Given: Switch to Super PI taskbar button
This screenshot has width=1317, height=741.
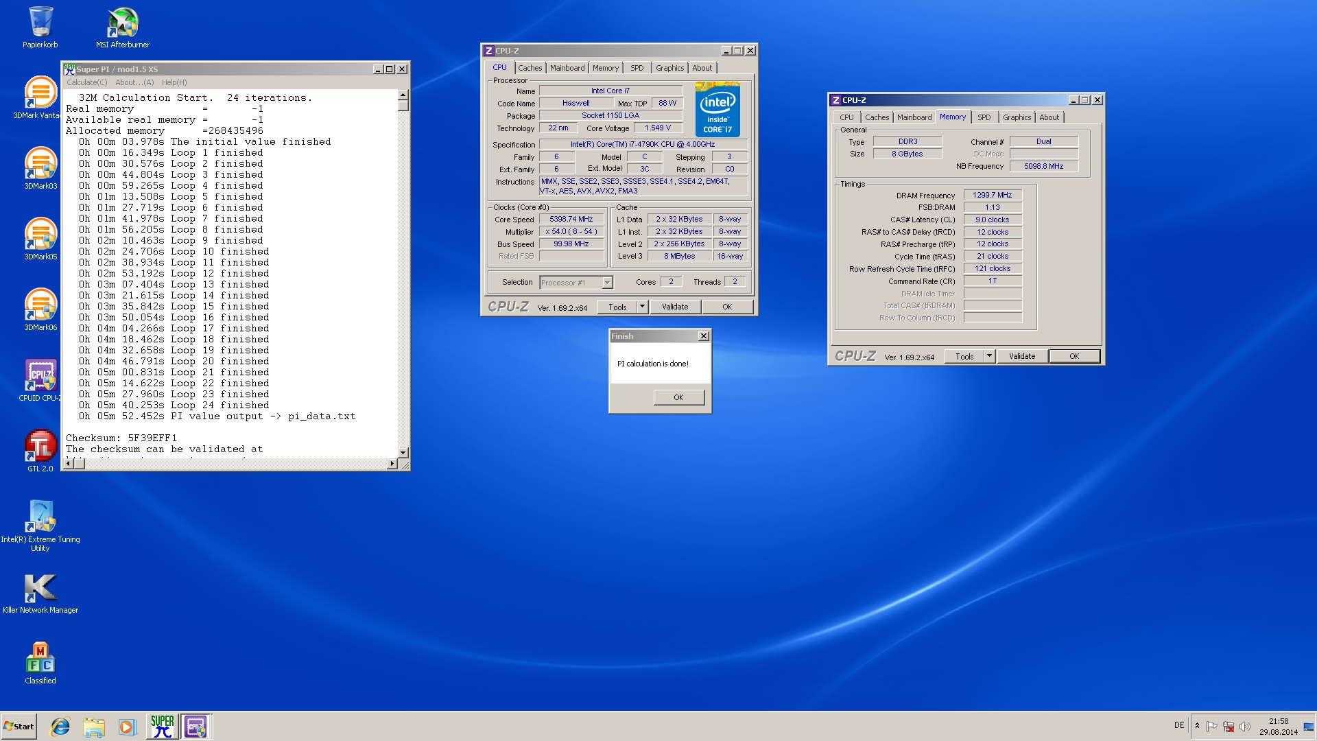Looking at the screenshot, I should (x=163, y=726).
